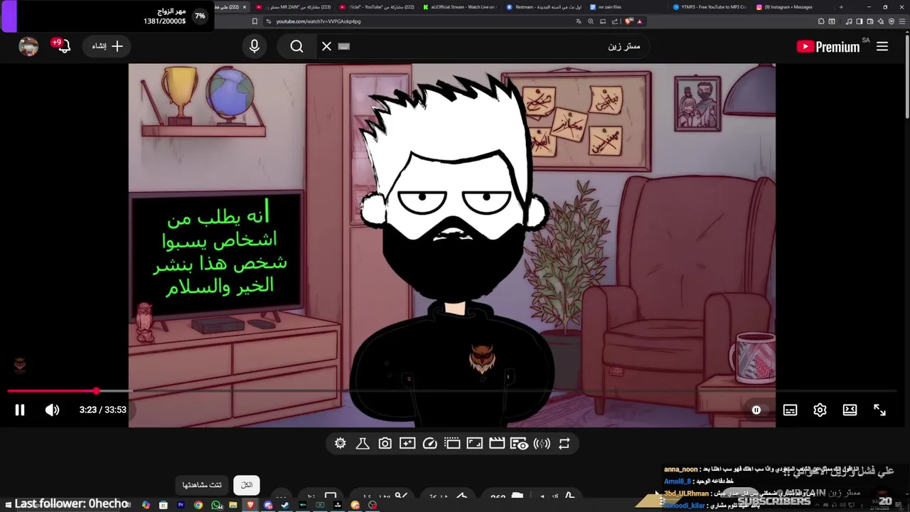Click the search magnifier button
The height and width of the screenshot is (512, 910).
click(x=296, y=46)
